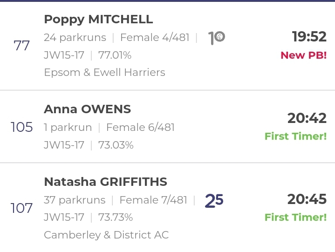Select position number 107
335x252 pixels.
(21, 208)
